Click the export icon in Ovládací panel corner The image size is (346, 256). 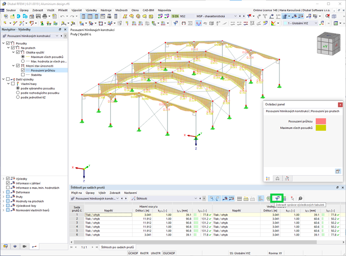pos(338,171)
